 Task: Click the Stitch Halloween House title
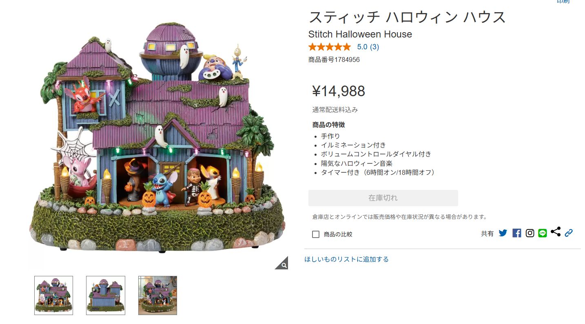[x=360, y=34]
